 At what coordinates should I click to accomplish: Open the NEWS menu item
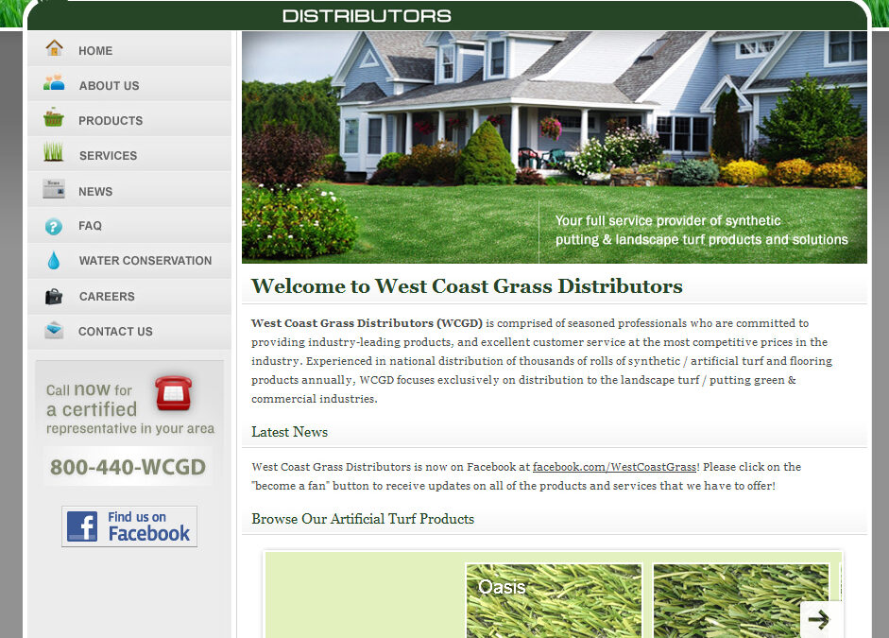(129, 190)
